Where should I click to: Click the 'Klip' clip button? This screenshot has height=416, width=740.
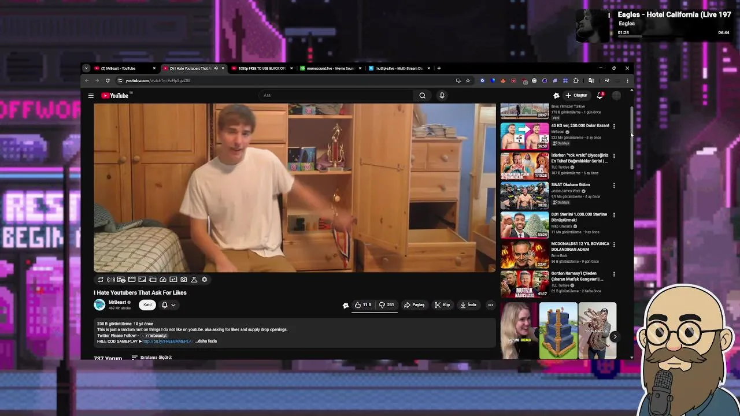point(442,305)
